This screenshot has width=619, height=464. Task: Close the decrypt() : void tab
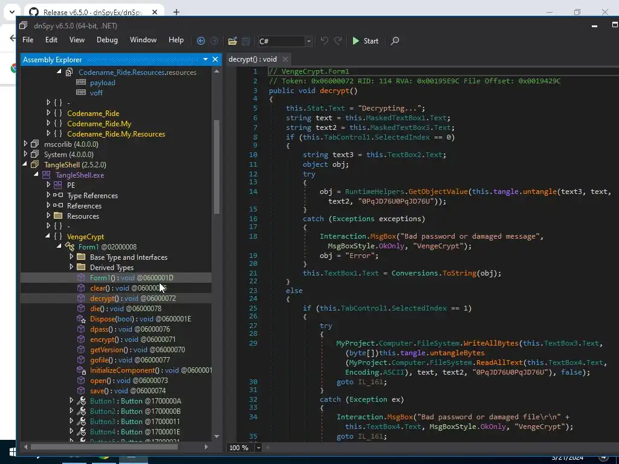[285, 60]
